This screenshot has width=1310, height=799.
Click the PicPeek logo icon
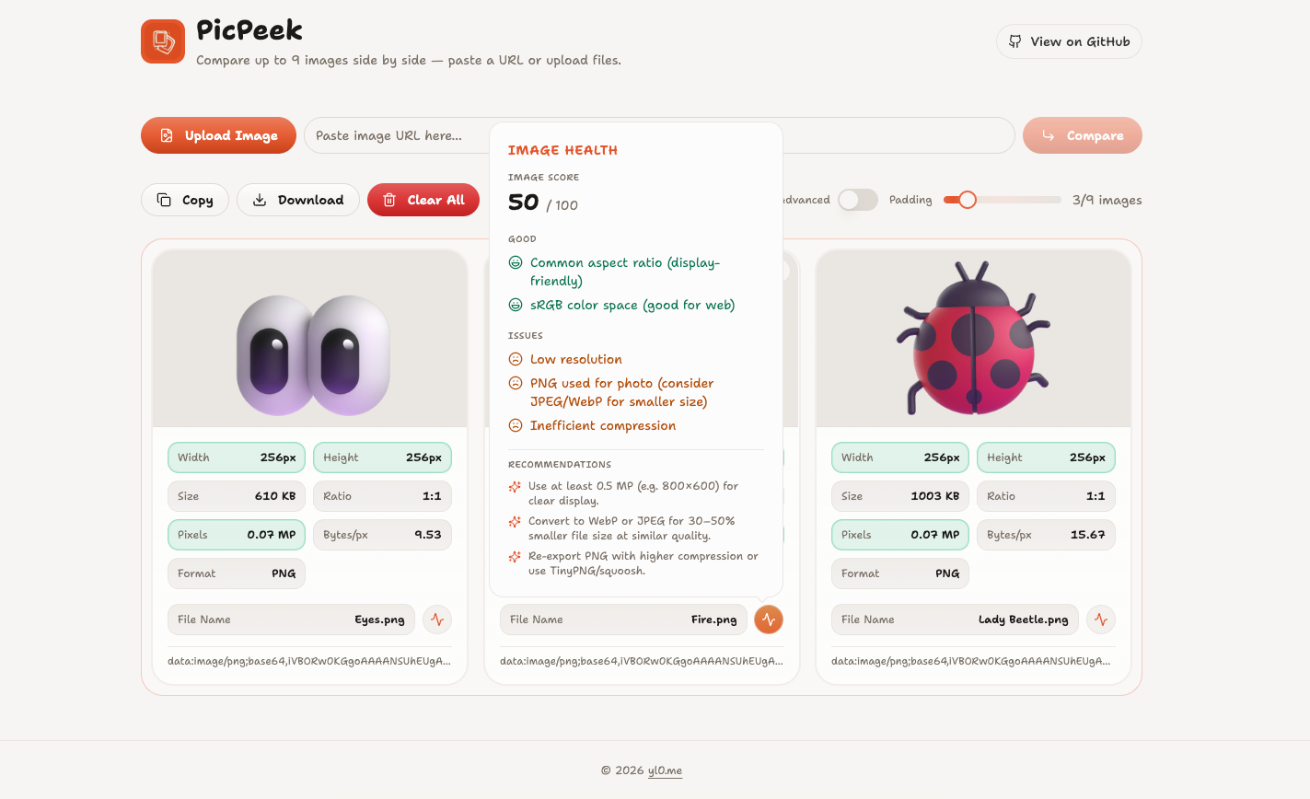click(x=163, y=41)
